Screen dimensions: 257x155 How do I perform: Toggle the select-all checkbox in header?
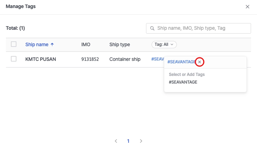tap(14, 44)
